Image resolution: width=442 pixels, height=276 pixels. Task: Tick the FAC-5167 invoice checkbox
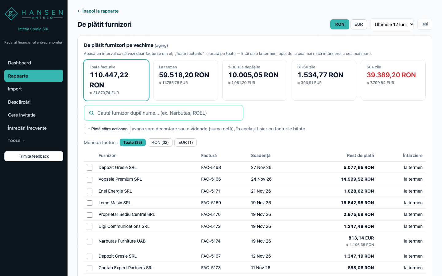[90, 256]
